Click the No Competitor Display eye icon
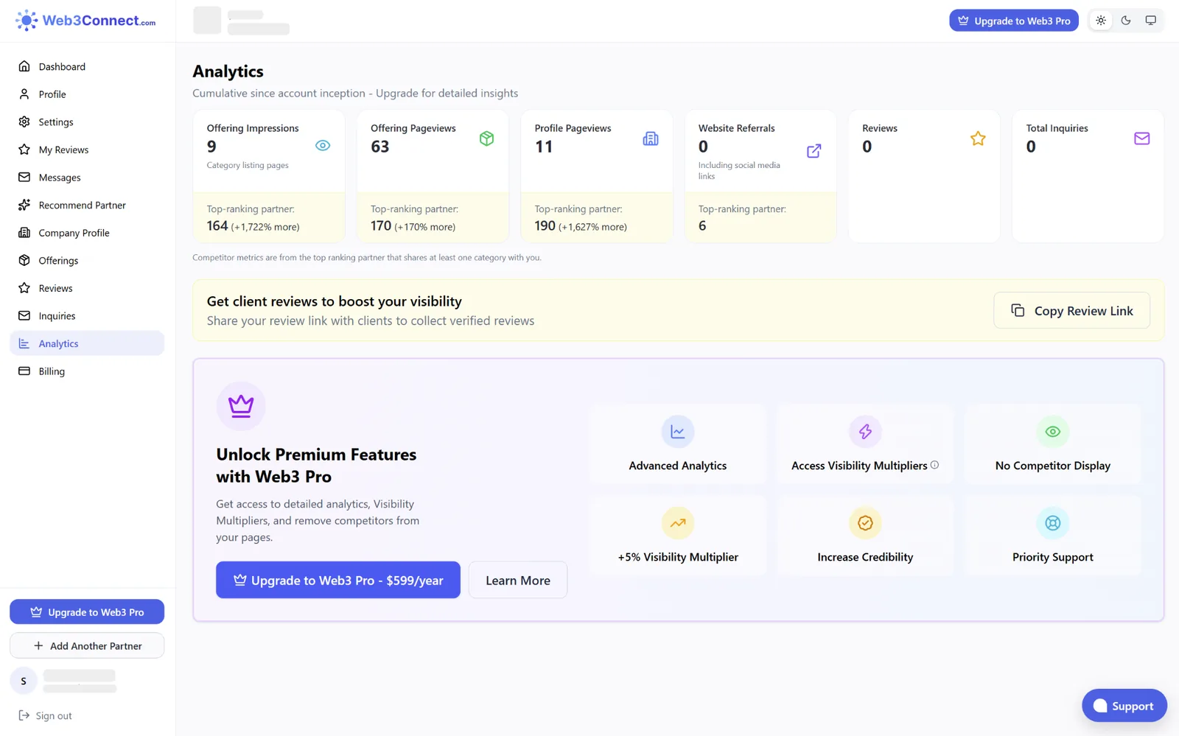 tap(1053, 432)
